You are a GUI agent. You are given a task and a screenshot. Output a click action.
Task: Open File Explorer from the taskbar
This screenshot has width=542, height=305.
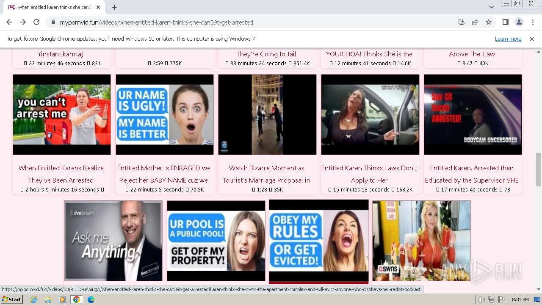[48, 299]
